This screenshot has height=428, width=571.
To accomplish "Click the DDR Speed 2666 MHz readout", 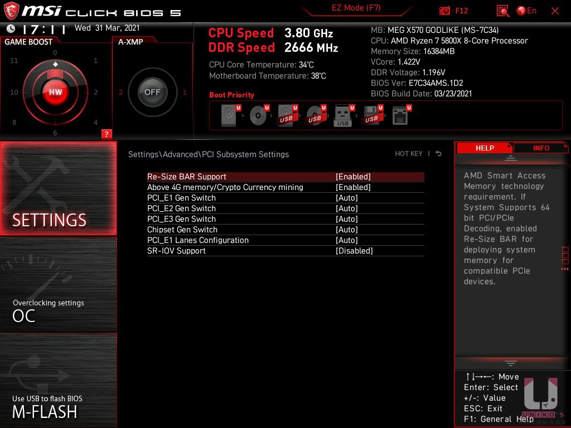I will point(273,48).
